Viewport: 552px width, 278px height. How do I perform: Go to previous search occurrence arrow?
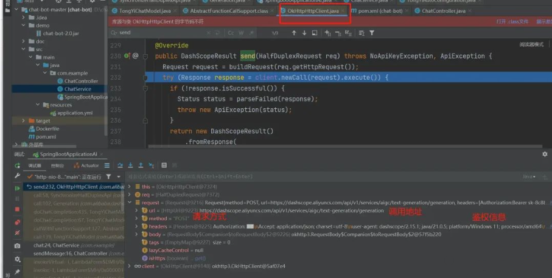point(294,33)
